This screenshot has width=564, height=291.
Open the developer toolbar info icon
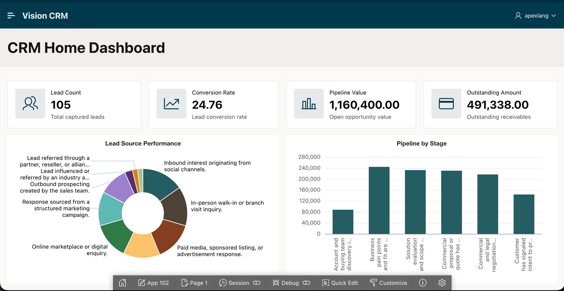(x=423, y=283)
